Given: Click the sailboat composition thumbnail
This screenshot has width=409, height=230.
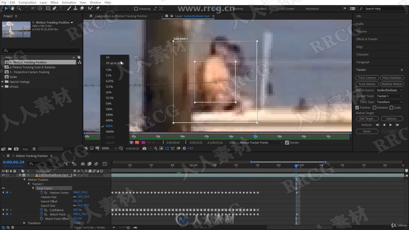Looking at the screenshot, I should click(x=16, y=29).
